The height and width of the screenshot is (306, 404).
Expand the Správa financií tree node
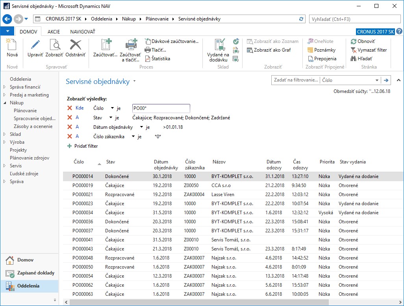(x=4, y=87)
